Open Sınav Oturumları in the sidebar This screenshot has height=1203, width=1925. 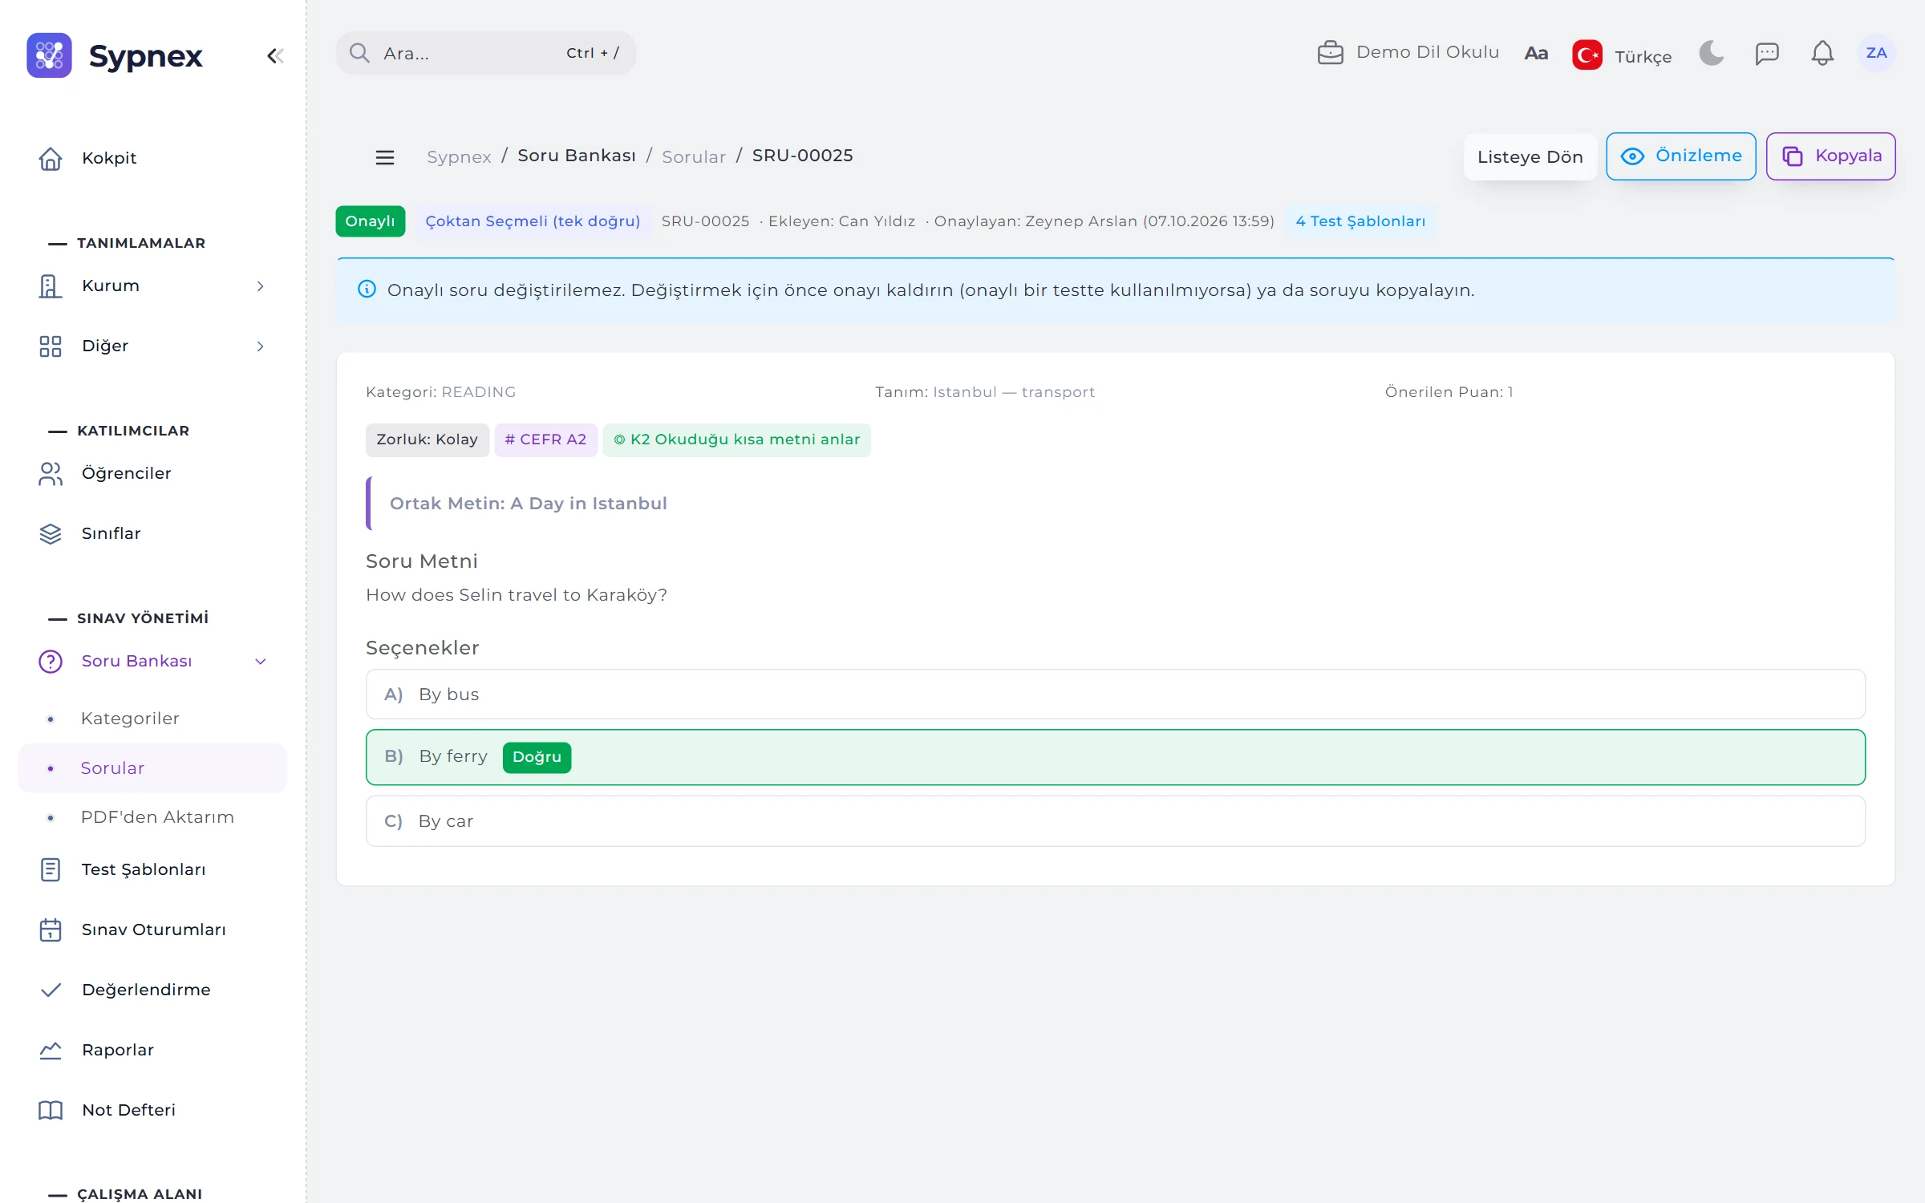(152, 930)
